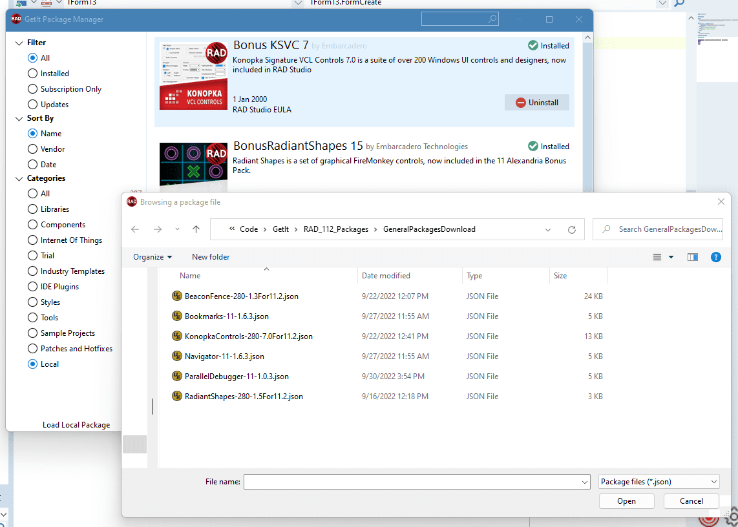
Task: Navigate to the RAD_112_Packages breadcrumb
Action: tap(336, 229)
